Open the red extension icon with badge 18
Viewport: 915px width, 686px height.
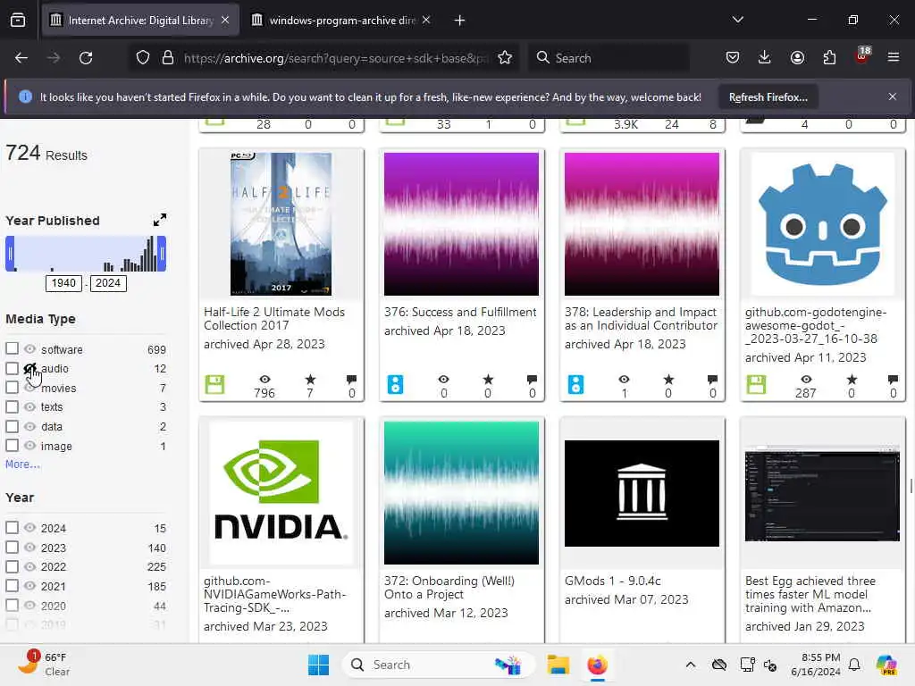pos(861,56)
